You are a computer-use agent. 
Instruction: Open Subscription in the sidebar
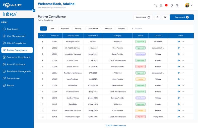(17, 78)
